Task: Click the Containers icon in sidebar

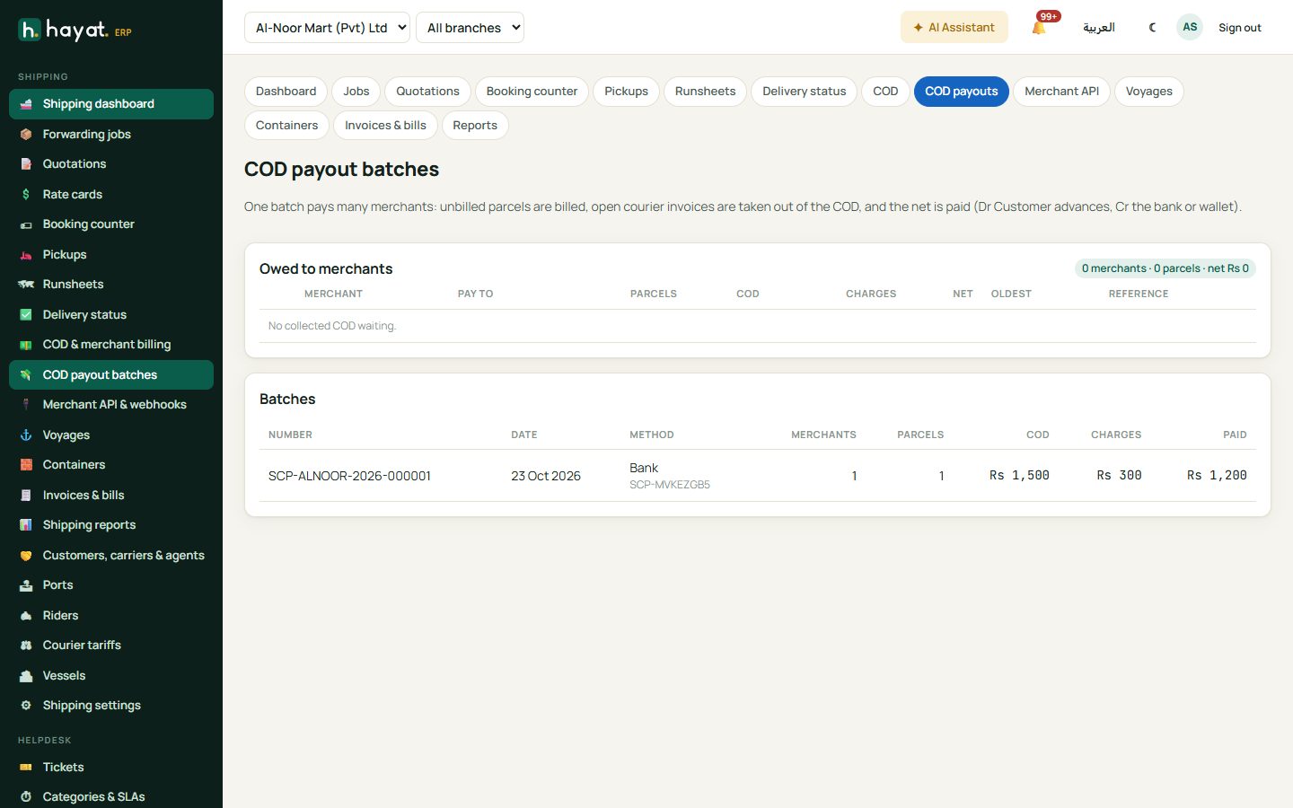Action: [26, 464]
